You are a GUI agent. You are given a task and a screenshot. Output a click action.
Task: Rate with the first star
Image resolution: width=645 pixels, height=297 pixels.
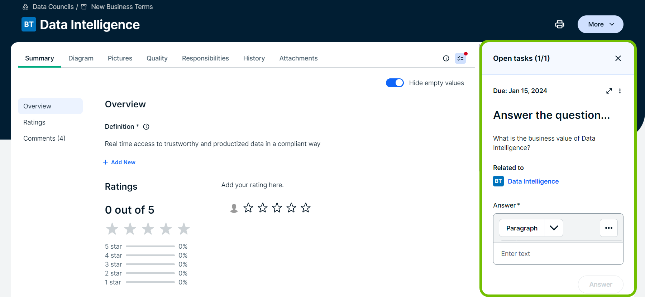248,208
